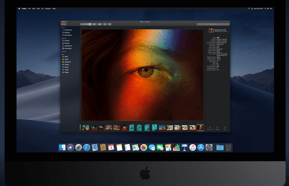This screenshot has height=186, width=289.
Task: Open Messages app from the dock
Action: click(151, 148)
